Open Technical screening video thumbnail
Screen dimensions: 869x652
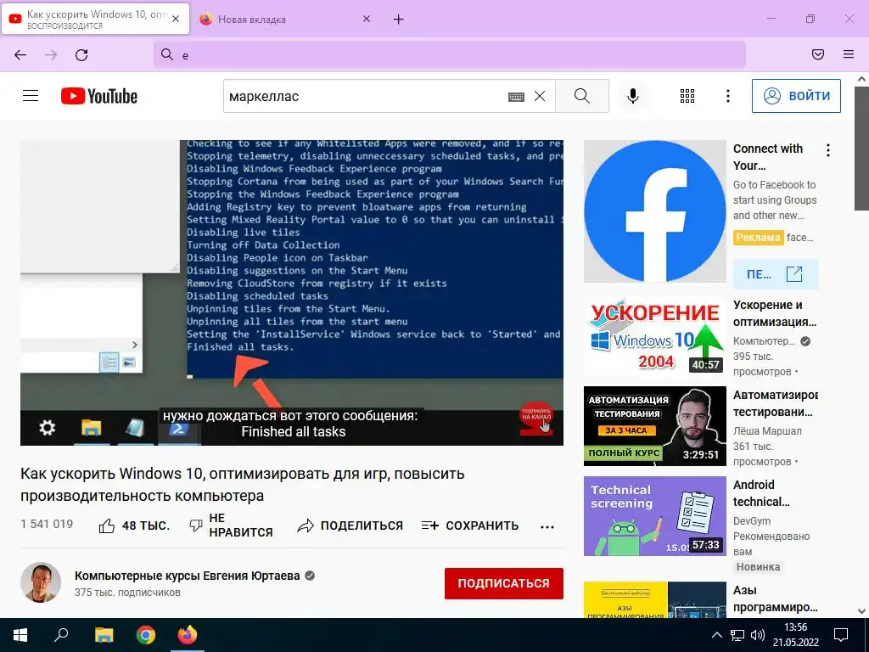654,515
